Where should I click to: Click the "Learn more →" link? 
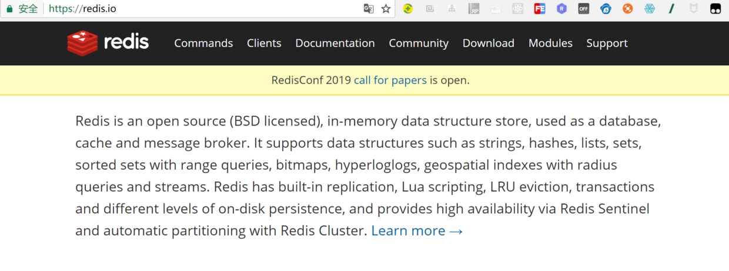click(417, 231)
